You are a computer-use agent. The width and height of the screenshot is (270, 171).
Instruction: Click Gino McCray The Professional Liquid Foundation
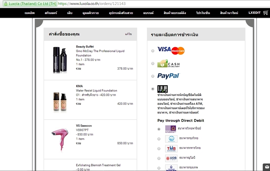pyautogui.click(x=100, y=53)
